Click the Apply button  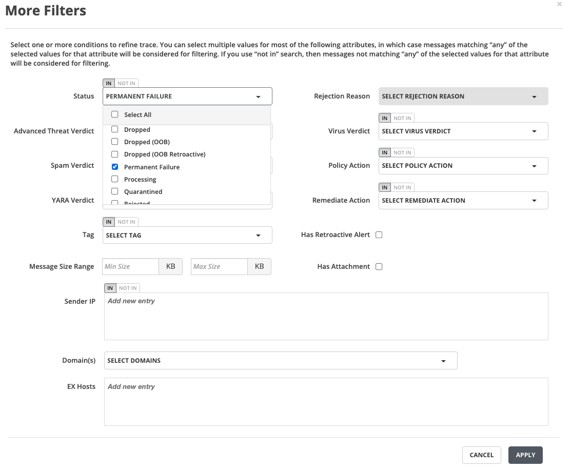525,455
